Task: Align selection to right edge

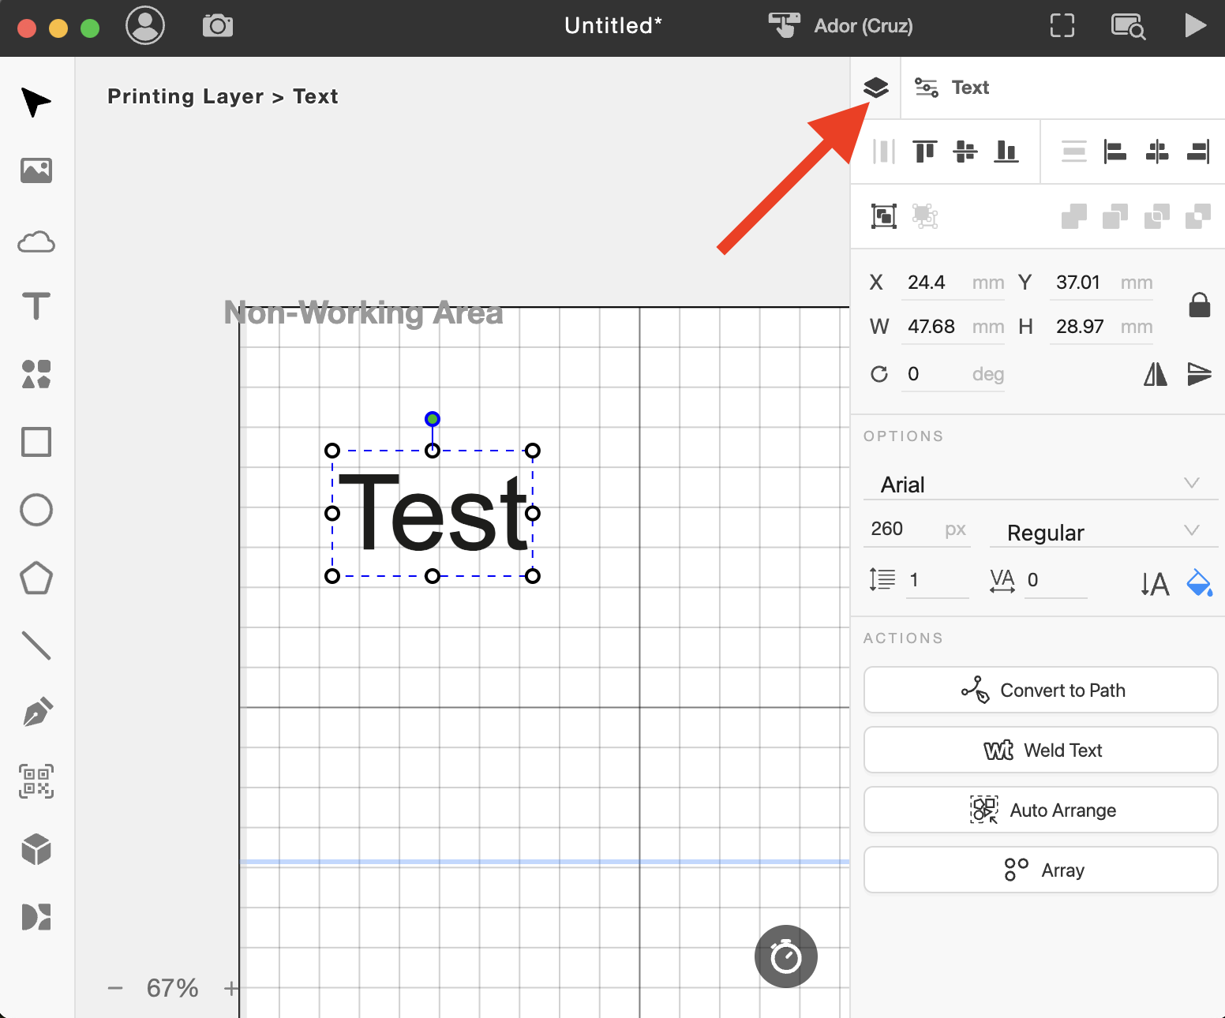Action: 1198,151
